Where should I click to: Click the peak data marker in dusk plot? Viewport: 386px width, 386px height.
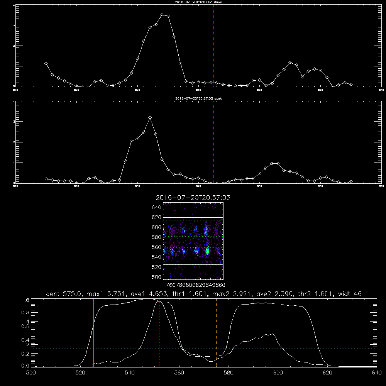150,118
